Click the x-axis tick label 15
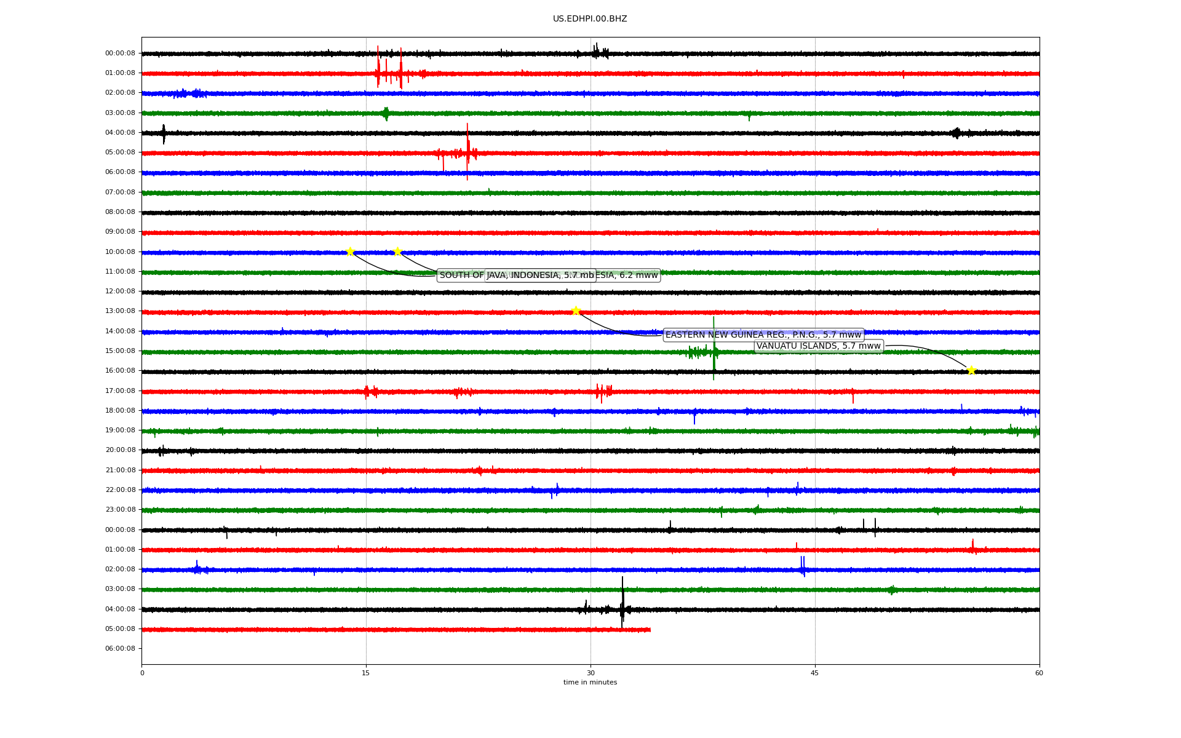Viewport: 1181px width, 738px height. [x=366, y=673]
